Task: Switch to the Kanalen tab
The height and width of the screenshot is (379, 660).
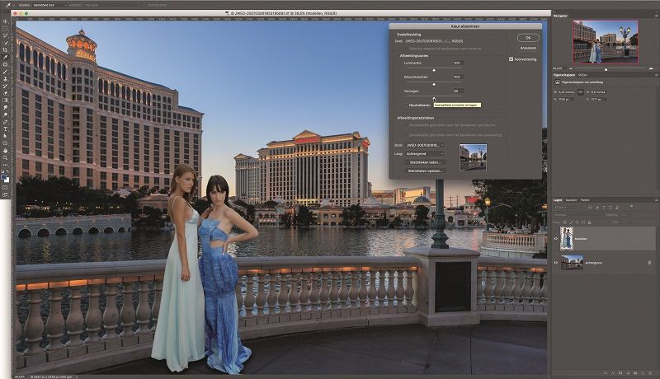Action: pyautogui.click(x=571, y=200)
